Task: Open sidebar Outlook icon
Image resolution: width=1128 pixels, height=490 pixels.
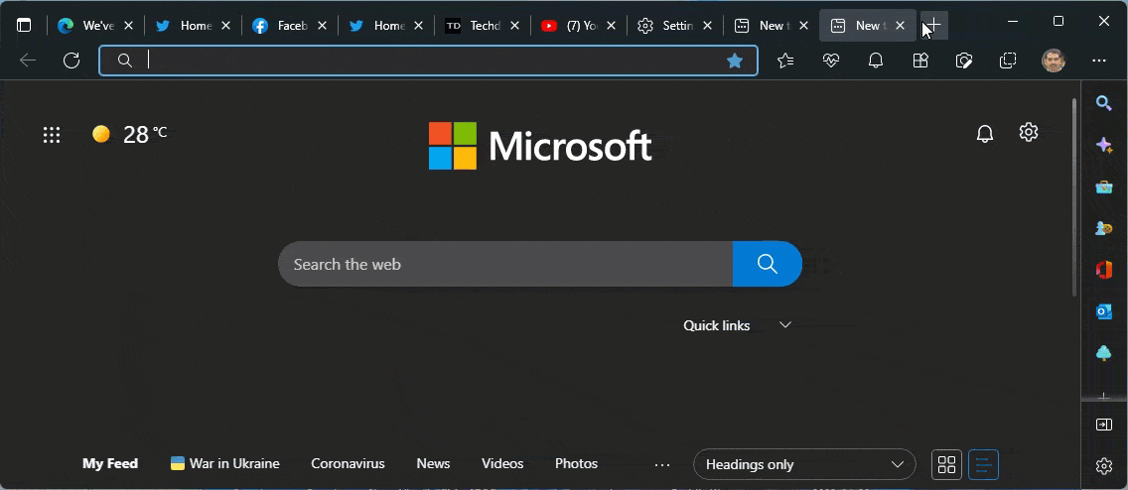Action: coord(1103,311)
